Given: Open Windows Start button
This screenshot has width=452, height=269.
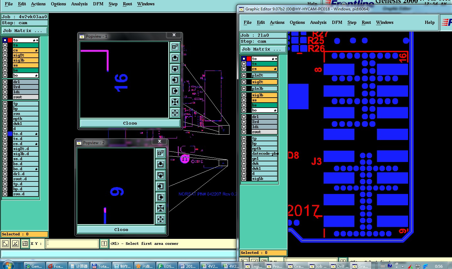Looking at the screenshot, I should pyautogui.click(x=8, y=265).
